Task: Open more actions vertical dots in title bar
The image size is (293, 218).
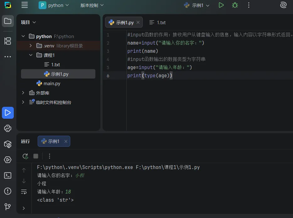Action: tap(248, 5)
